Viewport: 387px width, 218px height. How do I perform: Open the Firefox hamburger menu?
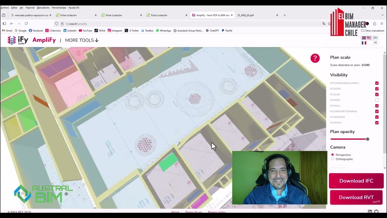382,24
